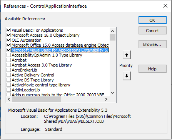The image size is (172, 140).
Task: Click horizontal scroll right arrow
Action: [x=106, y=99]
